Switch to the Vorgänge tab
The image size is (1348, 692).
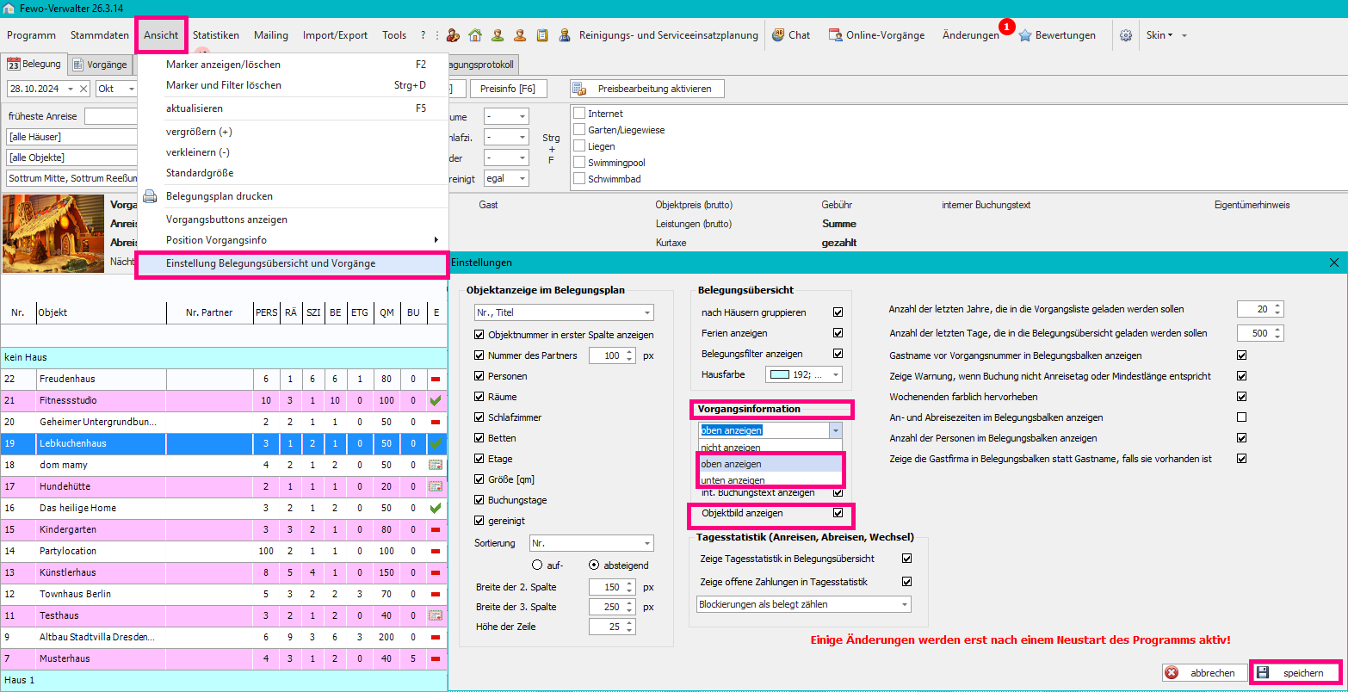(x=100, y=65)
